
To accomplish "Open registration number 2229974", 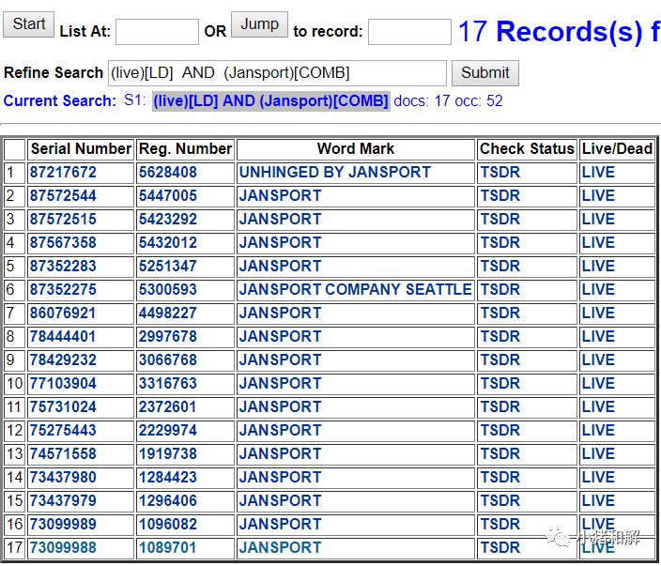I will 168,430.
